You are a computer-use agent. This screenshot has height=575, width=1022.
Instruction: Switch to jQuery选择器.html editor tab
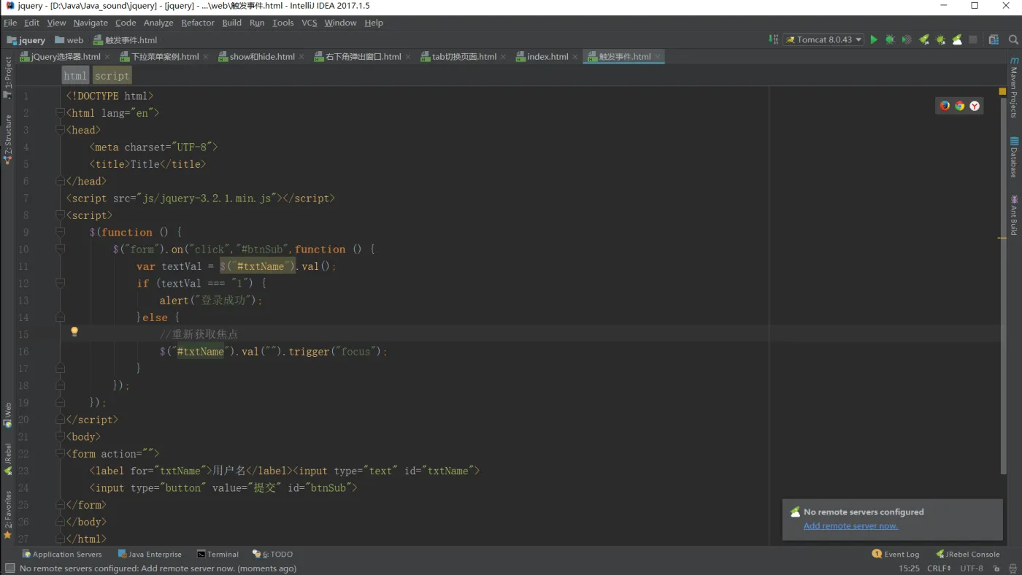pyautogui.click(x=66, y=57)
